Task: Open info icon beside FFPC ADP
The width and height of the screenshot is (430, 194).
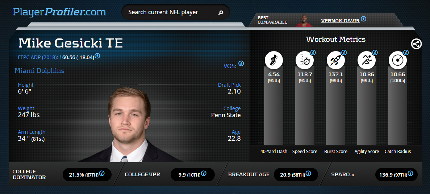Action: (x=97, y=56)
